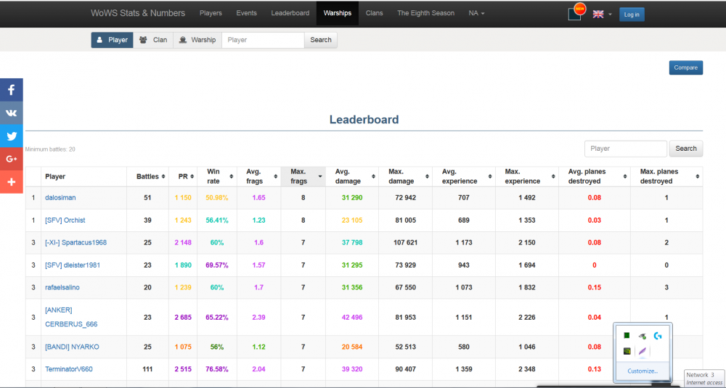Open more sharing options plus icon

tap(12, 181)
